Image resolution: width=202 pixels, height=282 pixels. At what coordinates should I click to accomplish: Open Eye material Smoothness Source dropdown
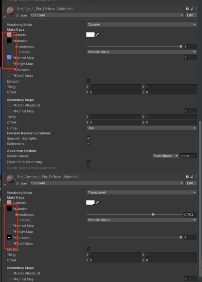[142, 52]
